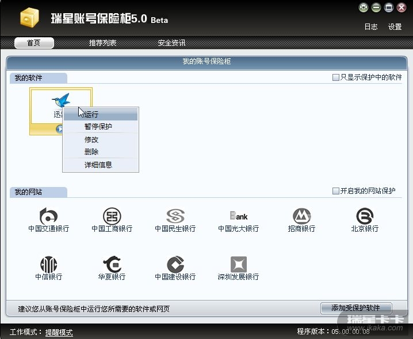413x339 pixels.
Task: Open 中信银行 CITIC icon
Action: click(48, 264)
